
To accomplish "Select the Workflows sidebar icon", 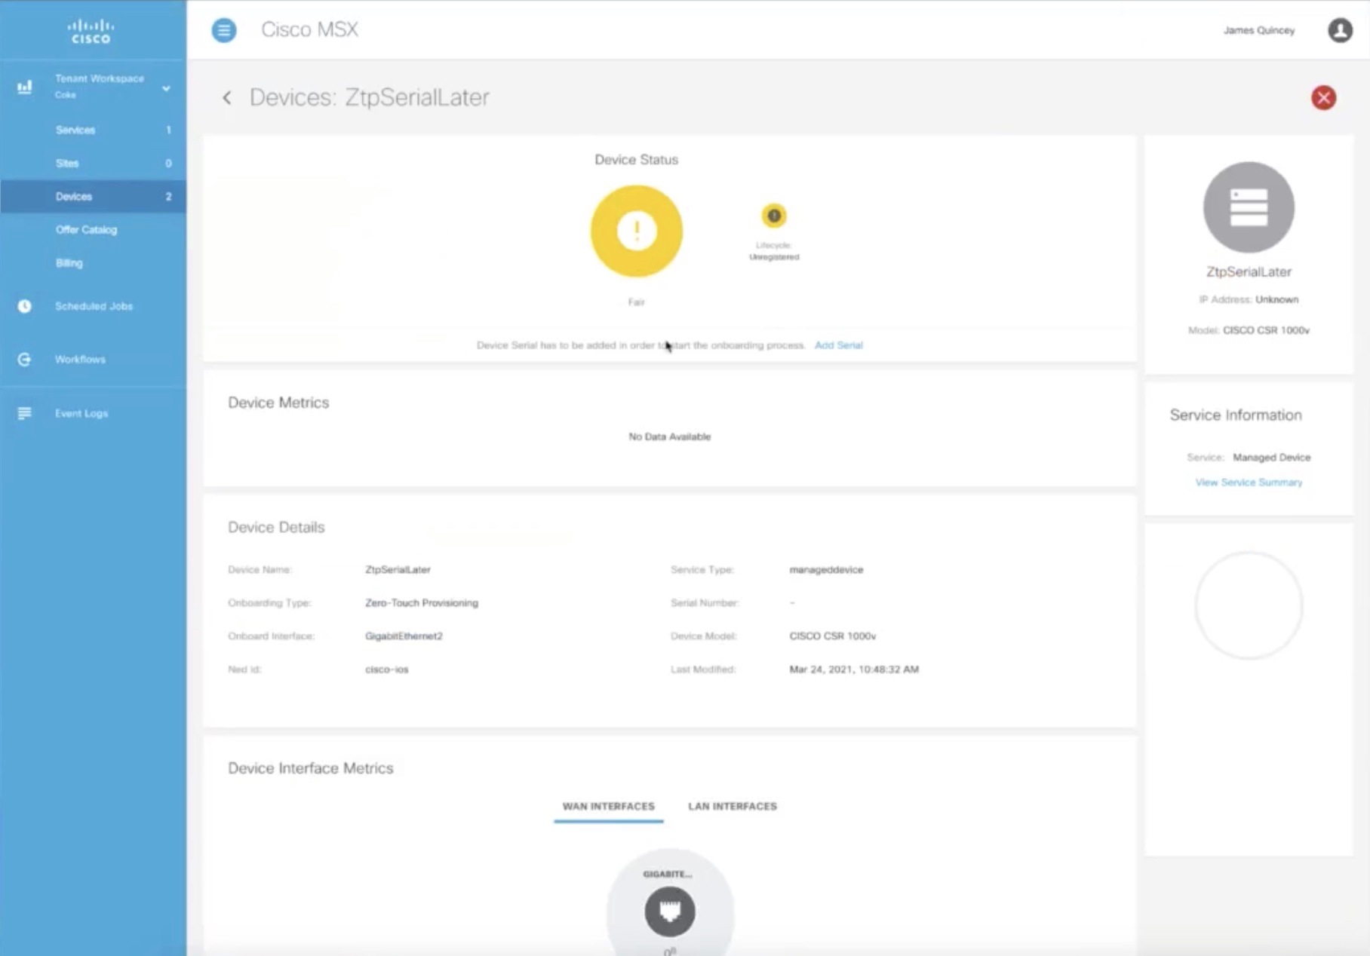I will coord(25,359).
